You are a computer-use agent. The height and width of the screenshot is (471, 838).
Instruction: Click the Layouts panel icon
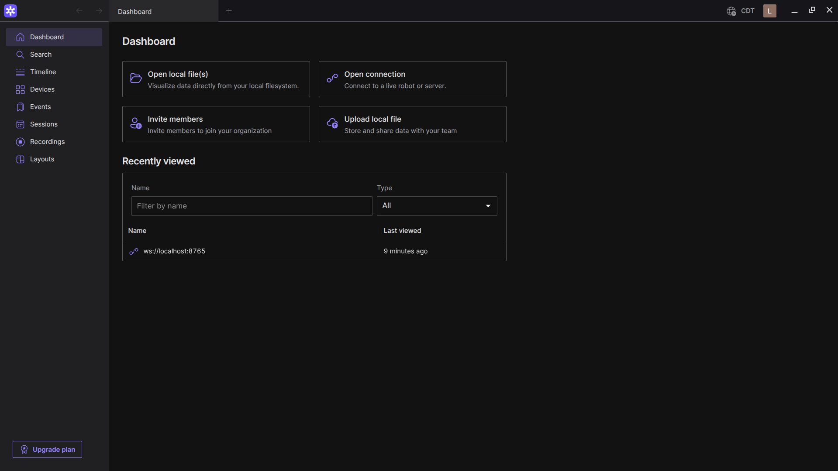(x=20, y=159)
